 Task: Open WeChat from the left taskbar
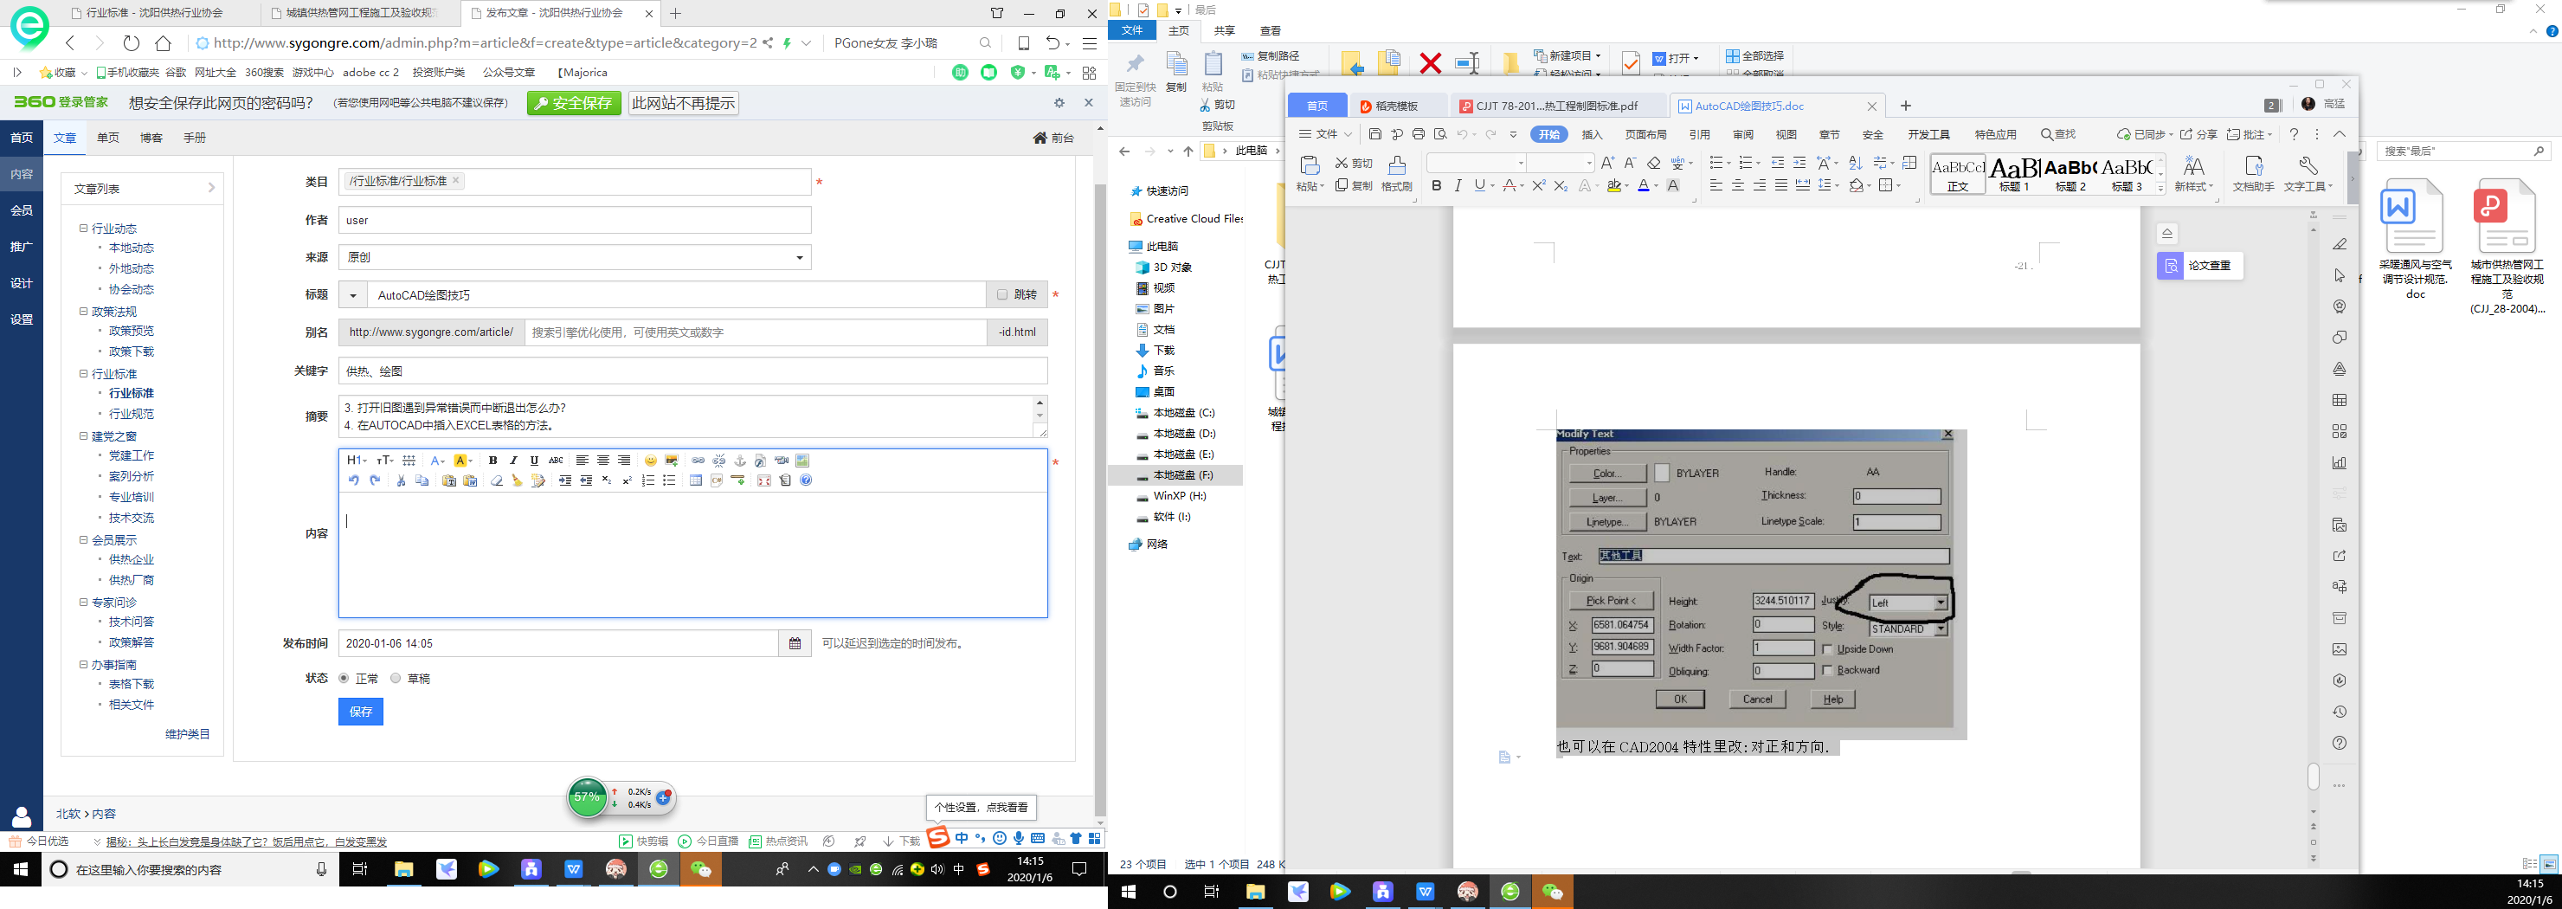click(x=701, y=869)
